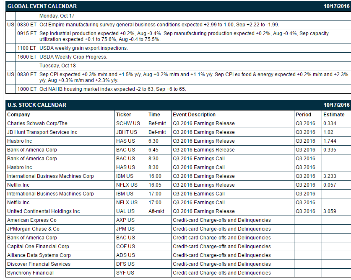Screen dimensions: 351x280
Task: Click the '0.335' estimate value
Action: 330,150
